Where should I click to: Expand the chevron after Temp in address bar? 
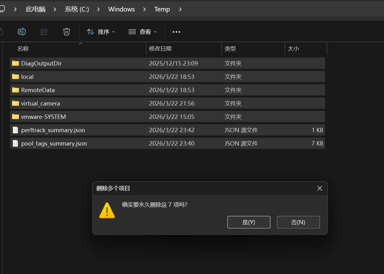click(x=180, y=9)
